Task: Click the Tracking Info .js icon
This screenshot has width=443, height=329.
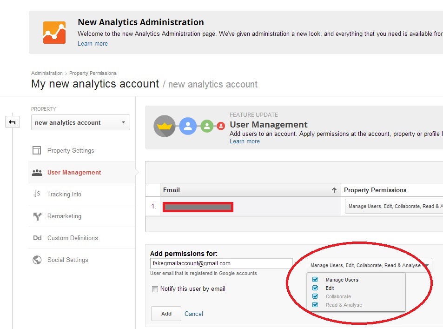Action: [37, 194]
